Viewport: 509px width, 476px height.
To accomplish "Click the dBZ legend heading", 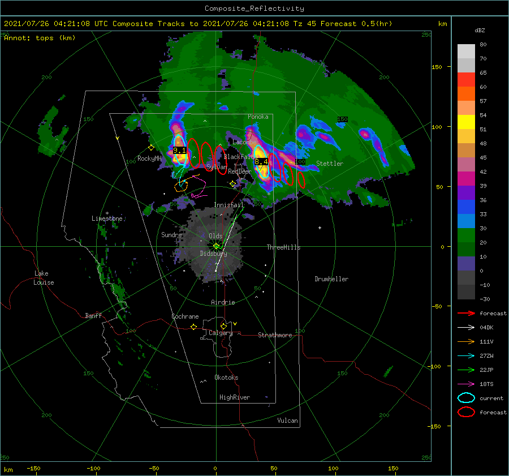I will point(480,30).
